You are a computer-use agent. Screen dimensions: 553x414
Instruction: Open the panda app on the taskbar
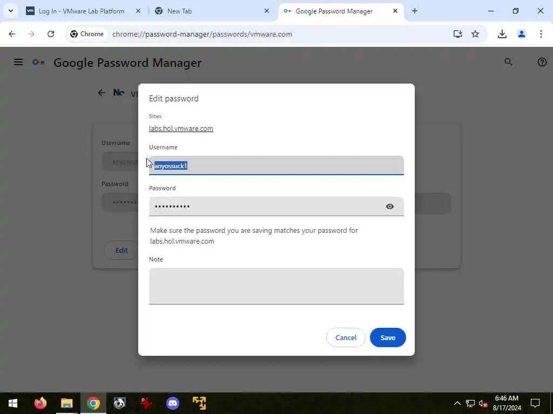119,403
